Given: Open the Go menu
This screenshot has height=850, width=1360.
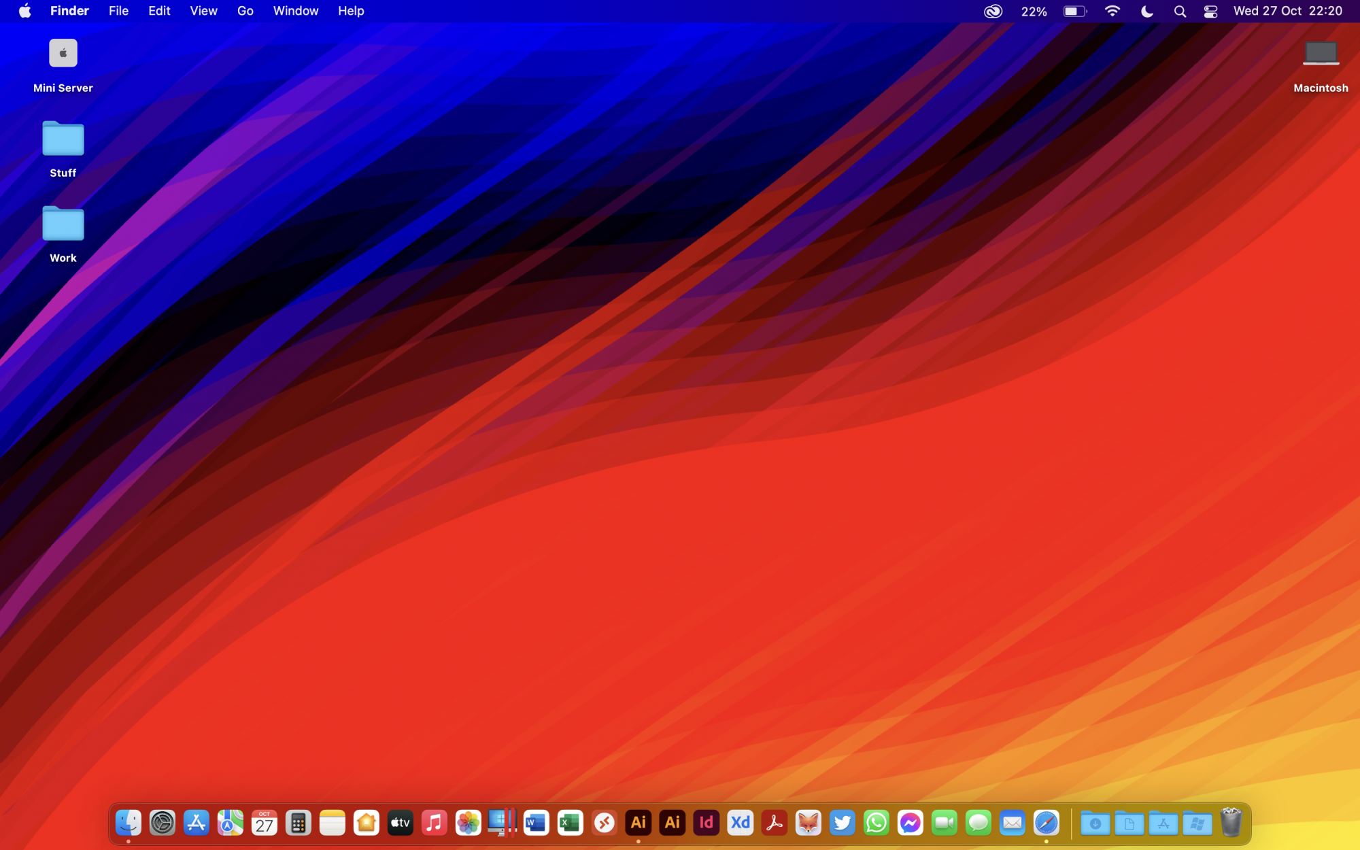Looking at the screenshot, I should (245, 11).
